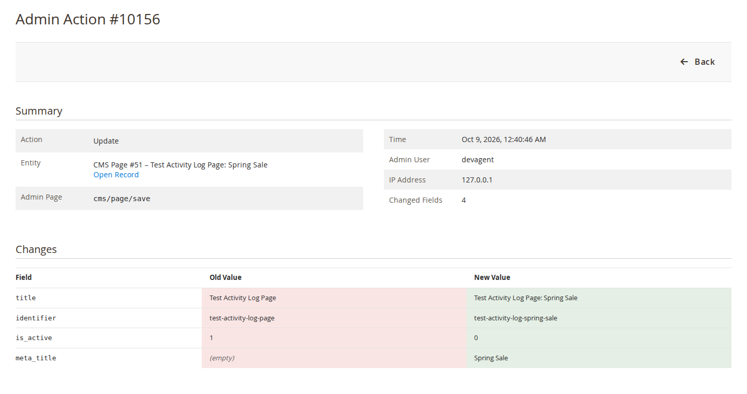Select the identifier field row label
Screen dimensions: 747x394
click(36, 318)
